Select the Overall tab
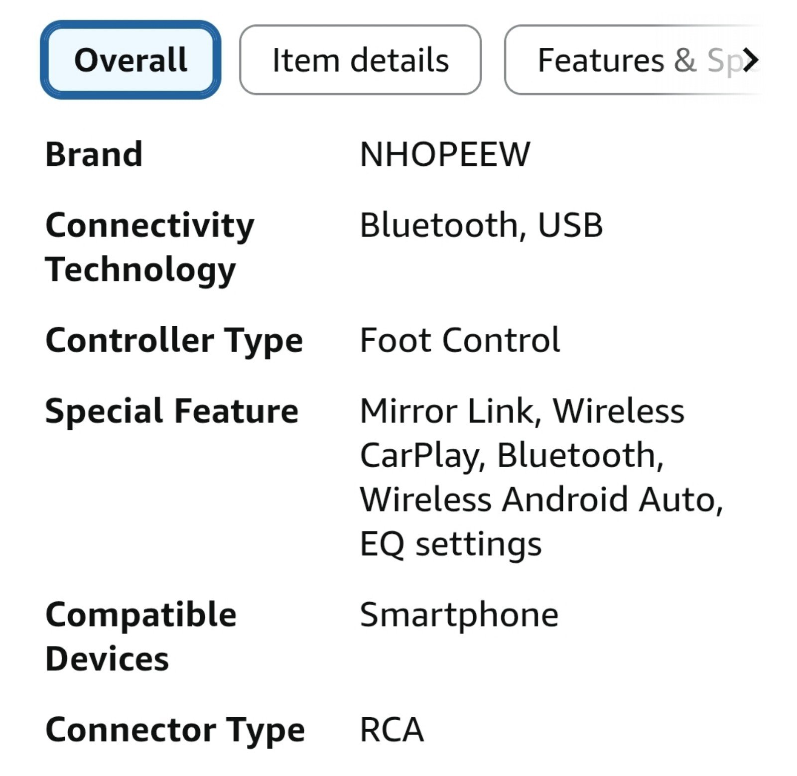 tap(131, 60)
